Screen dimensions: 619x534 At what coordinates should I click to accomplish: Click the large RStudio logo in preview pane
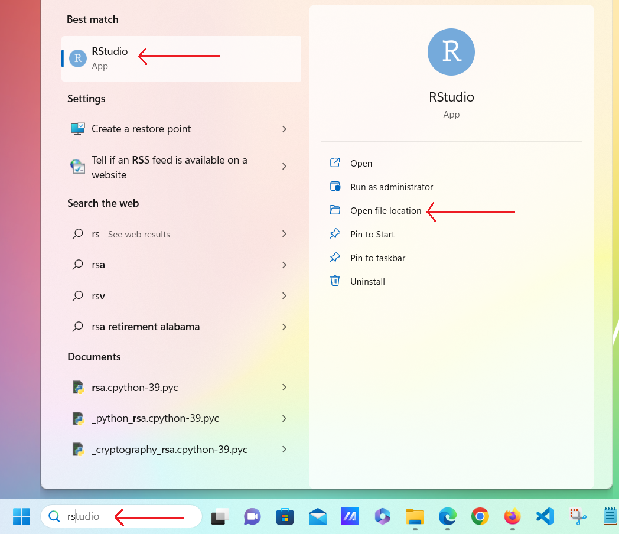451,52
